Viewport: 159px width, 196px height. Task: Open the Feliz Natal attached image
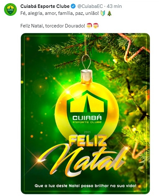click(x=85, y=114)
